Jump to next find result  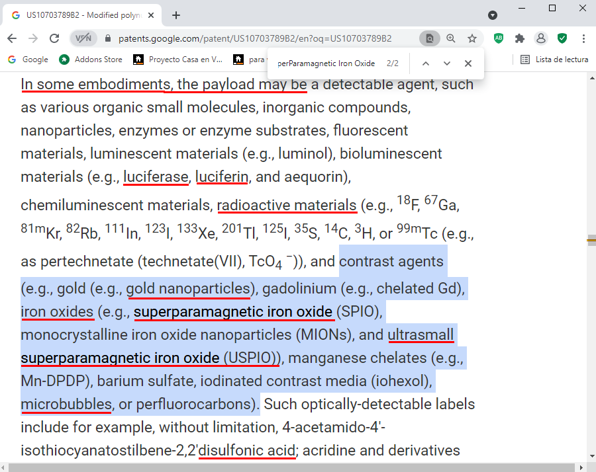point(447,63)
